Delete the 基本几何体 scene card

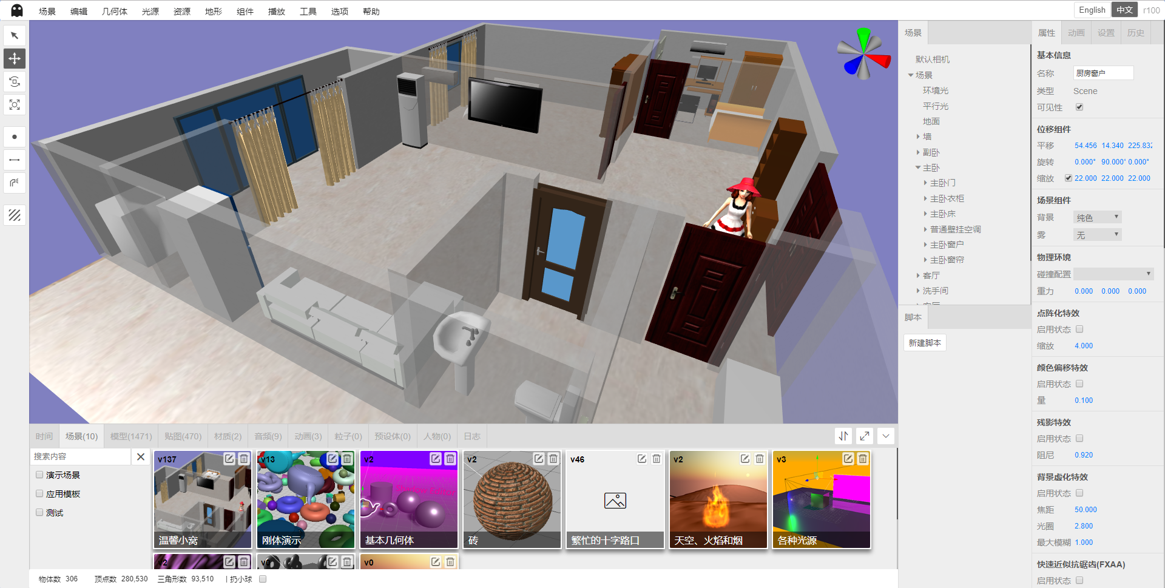pyautogui.click(x=450, y=459)
